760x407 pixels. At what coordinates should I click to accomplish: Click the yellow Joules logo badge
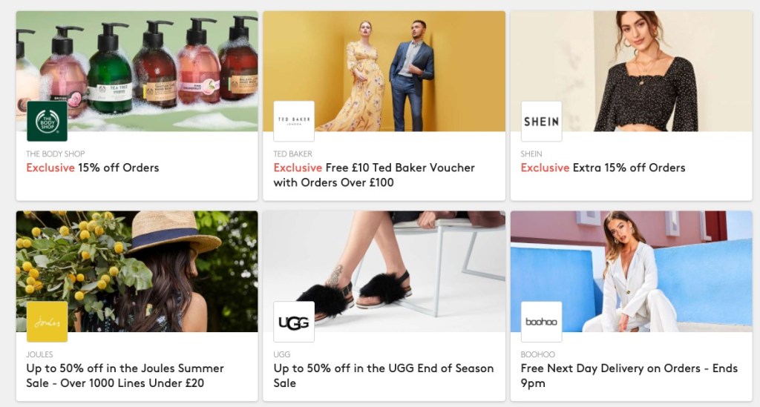(x=47, y=322)
